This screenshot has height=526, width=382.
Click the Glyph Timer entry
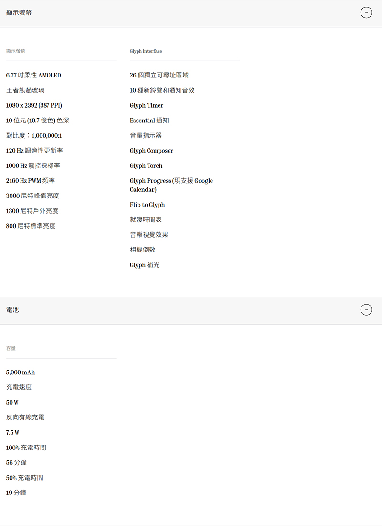point(146,105)
